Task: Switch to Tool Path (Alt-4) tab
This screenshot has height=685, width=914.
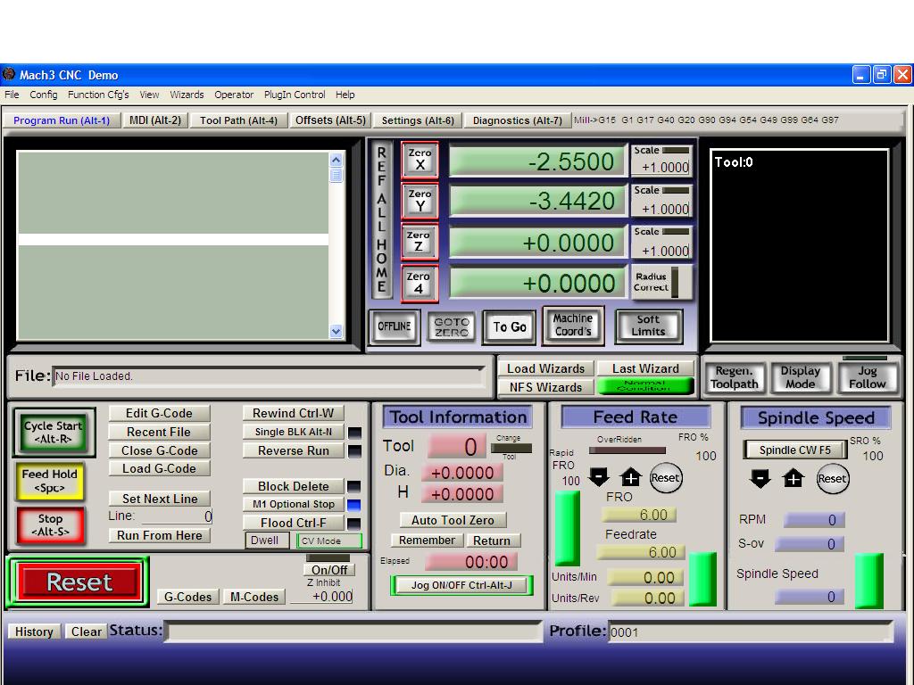Action: point(238,120)
